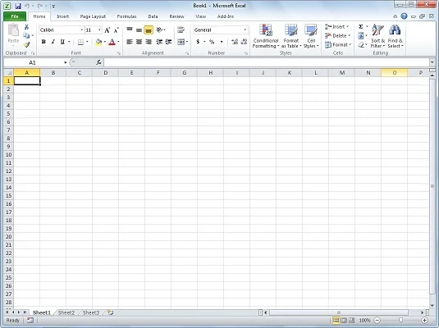This screenshot has height=328, width=439.
Task: Toggle Italic formatting
Action: pos(53,42)
